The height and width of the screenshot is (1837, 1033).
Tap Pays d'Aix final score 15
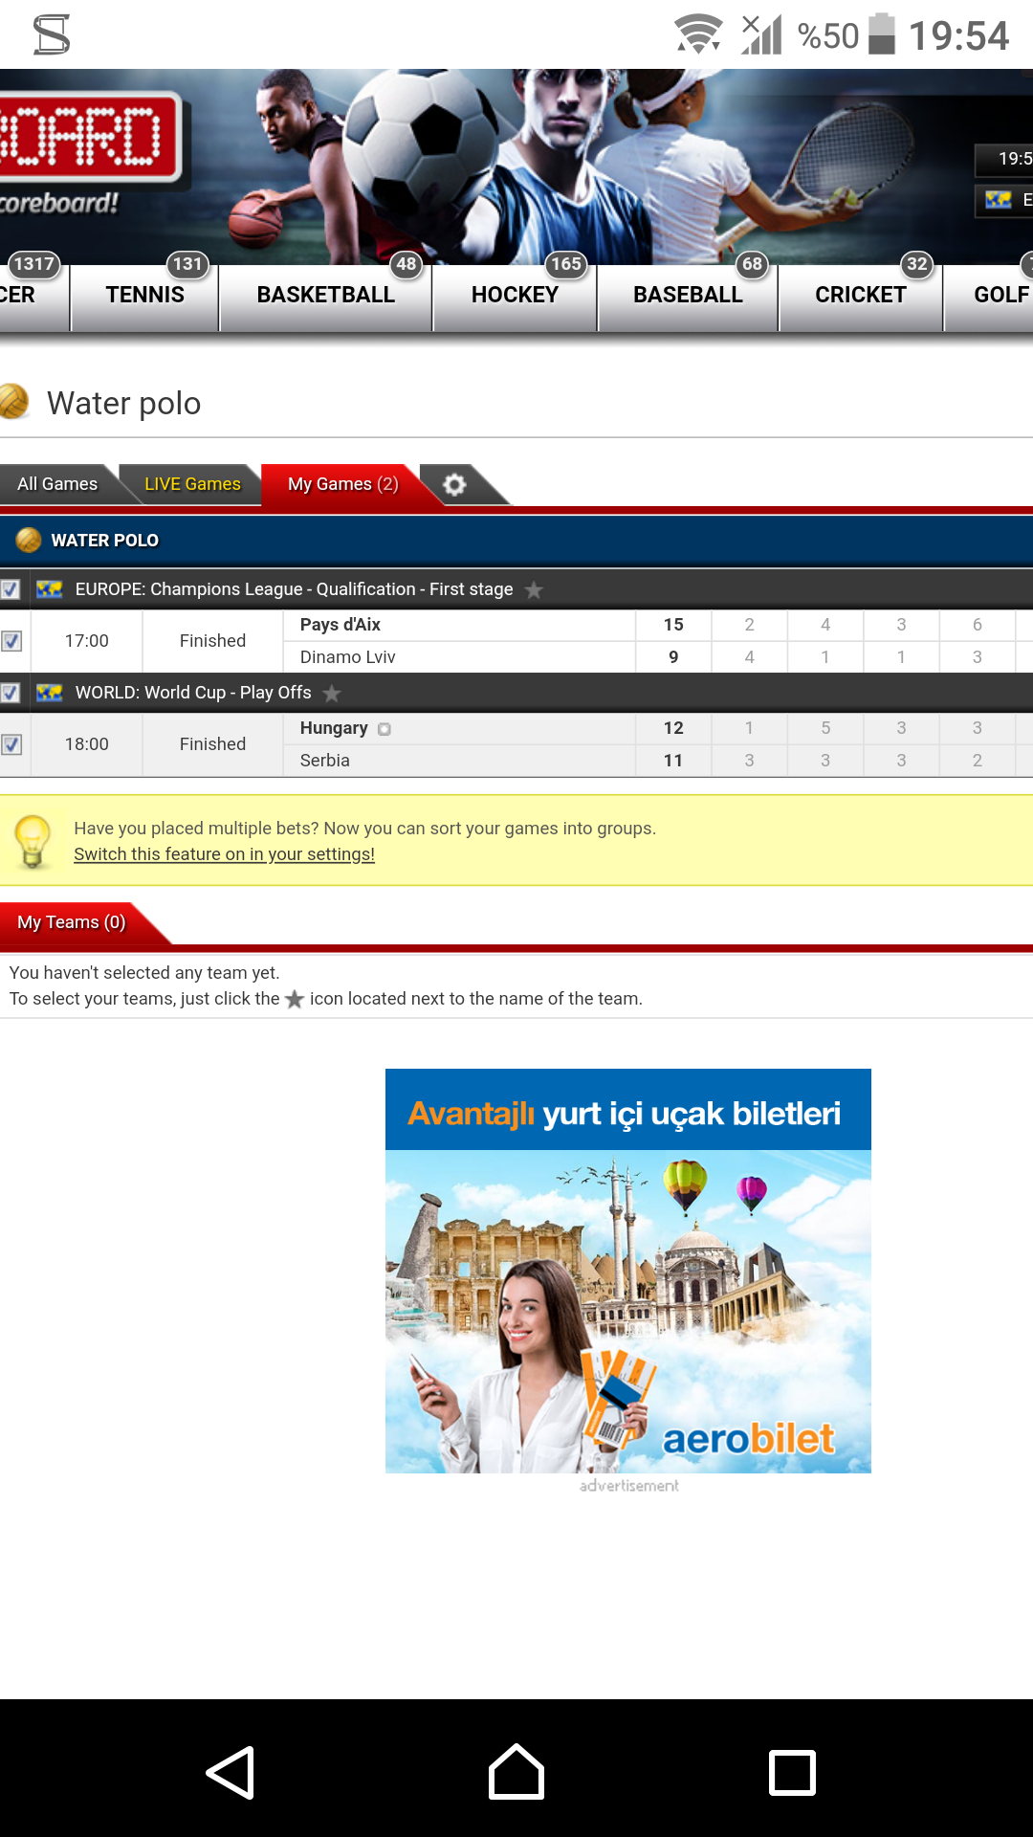pos(673,625)
